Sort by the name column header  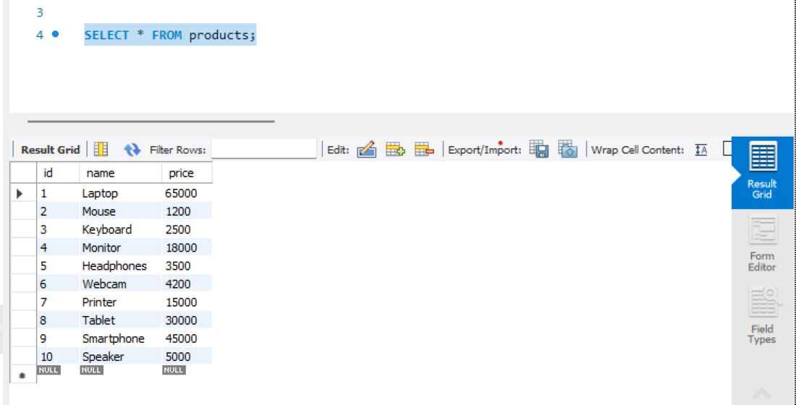coord(120,173)
